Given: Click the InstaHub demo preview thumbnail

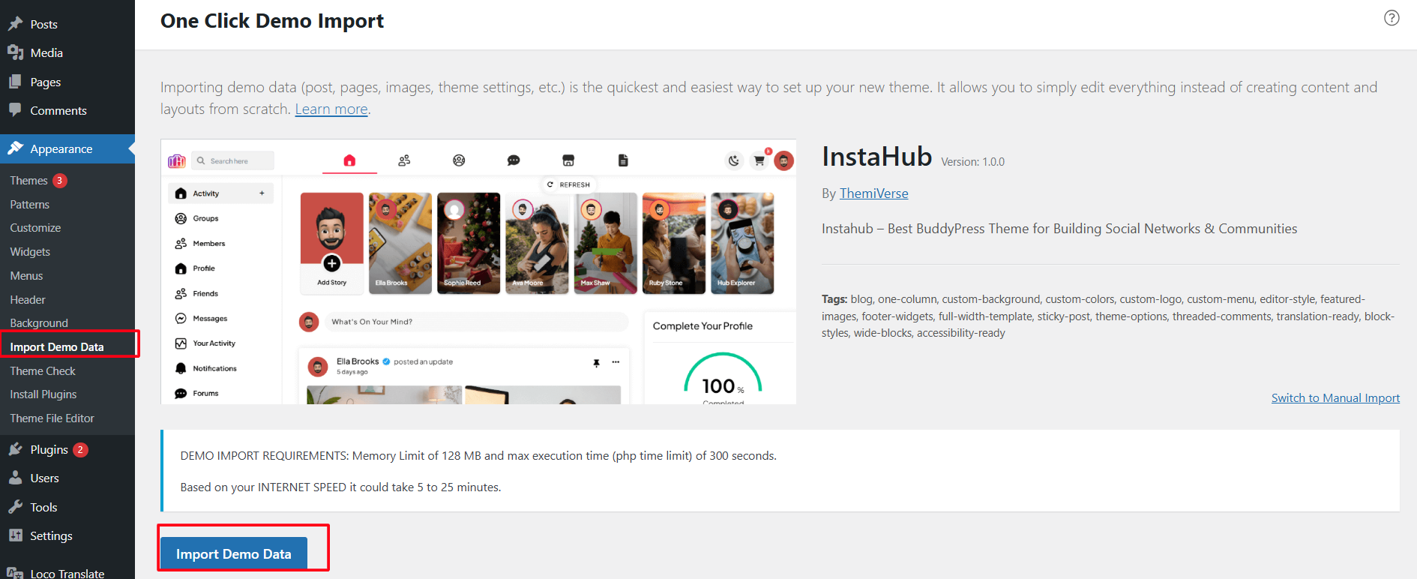Looking at the screenshot, I should pos(478,271).
